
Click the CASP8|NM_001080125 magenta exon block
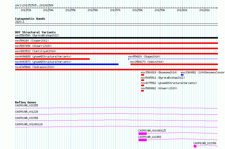143,134
